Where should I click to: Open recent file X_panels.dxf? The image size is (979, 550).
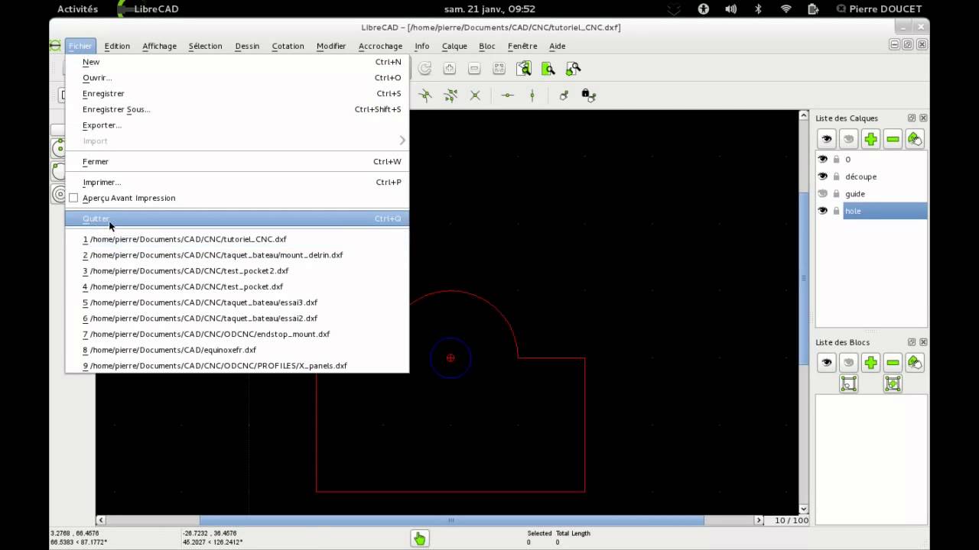point(237,366)
